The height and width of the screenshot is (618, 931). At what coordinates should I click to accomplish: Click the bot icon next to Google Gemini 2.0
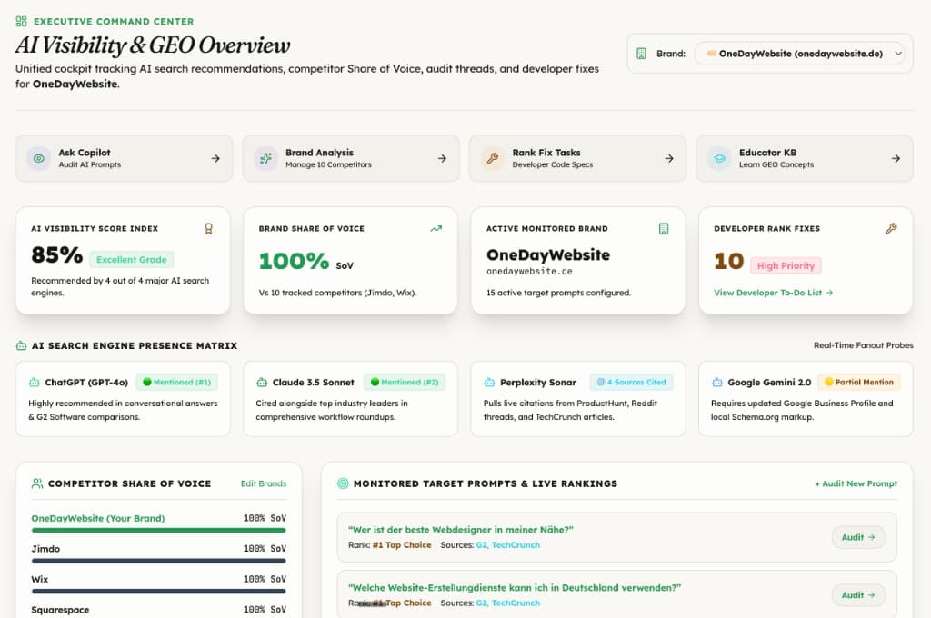(717, 383)
